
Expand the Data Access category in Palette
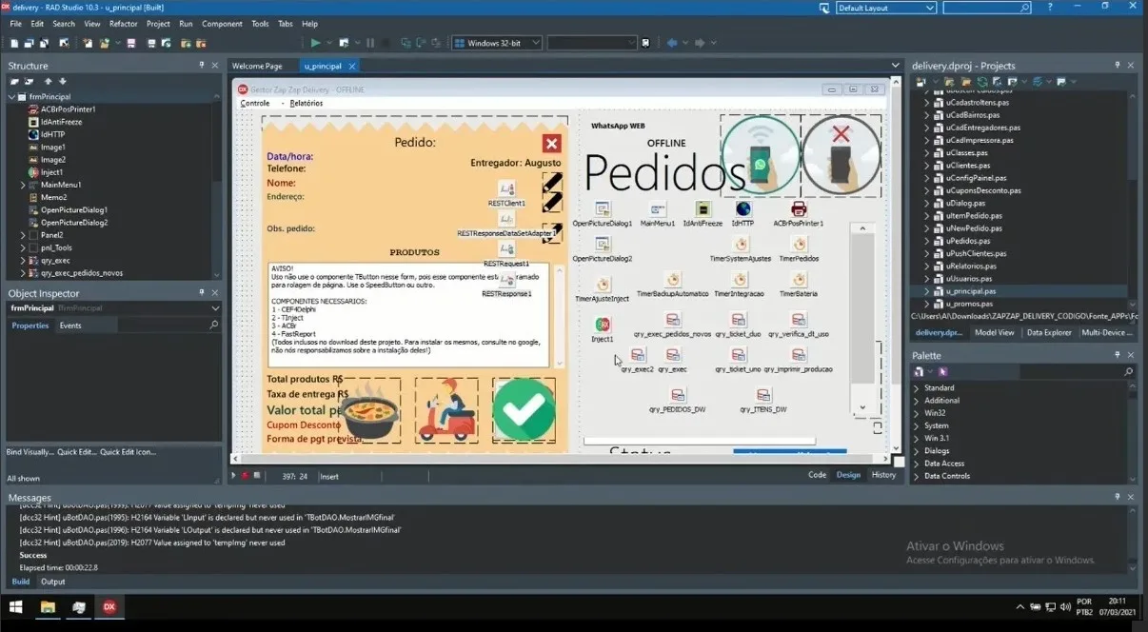point(917,464)
